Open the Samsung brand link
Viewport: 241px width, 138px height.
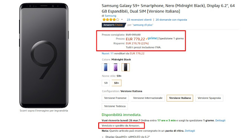click(x=110, y=16)
